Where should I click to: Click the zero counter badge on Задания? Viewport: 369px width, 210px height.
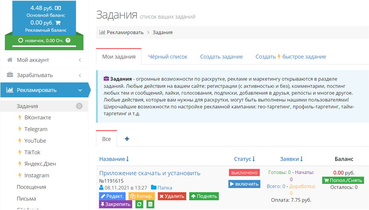(x=79, y=106)
